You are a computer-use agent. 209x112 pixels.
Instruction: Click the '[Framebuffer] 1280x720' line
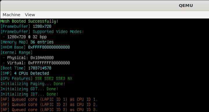tap(26, 26)
